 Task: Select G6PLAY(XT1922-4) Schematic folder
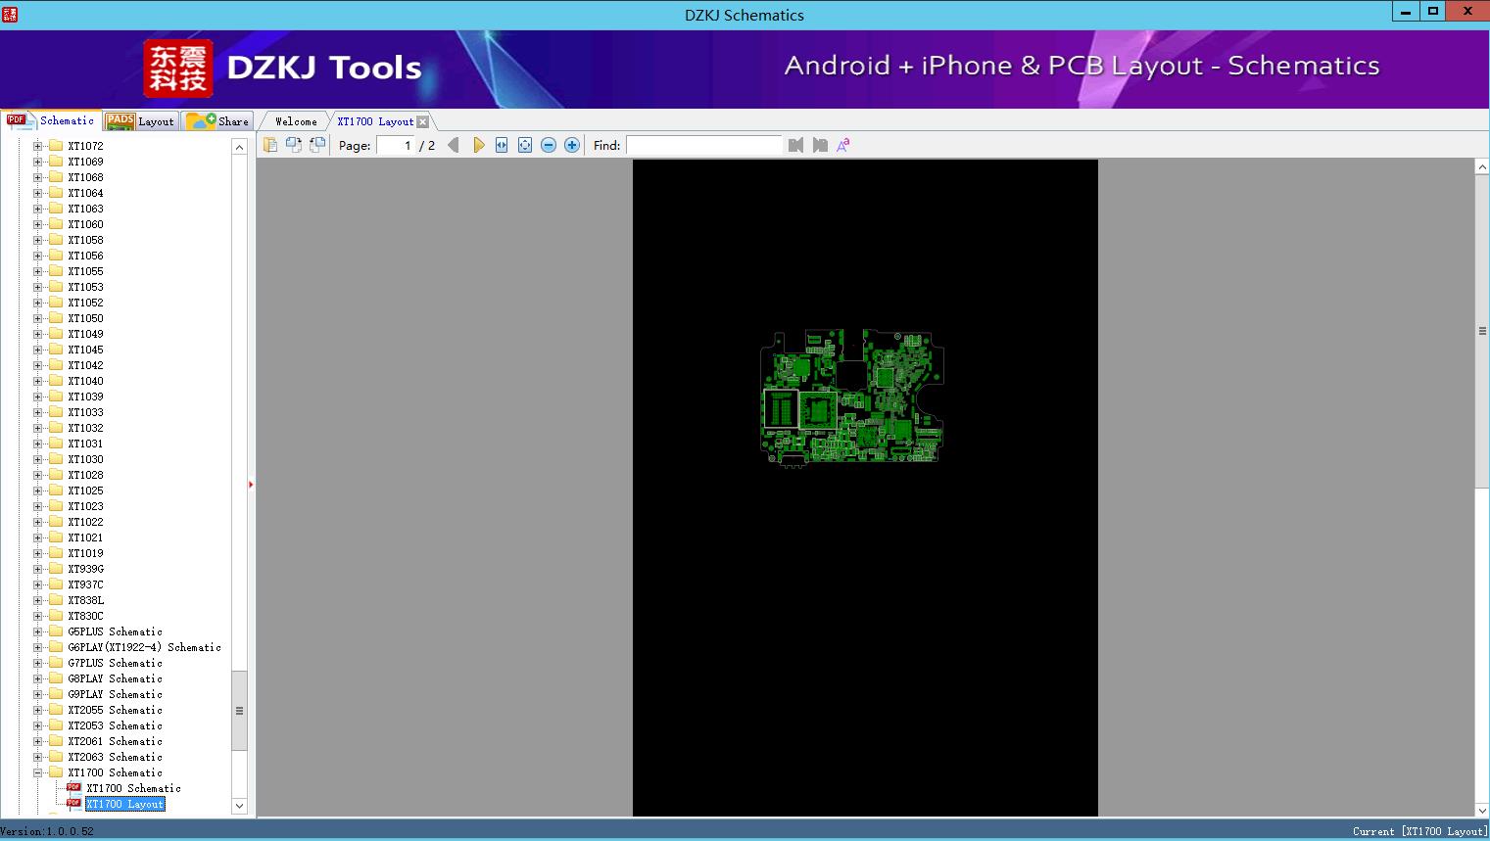144,647
